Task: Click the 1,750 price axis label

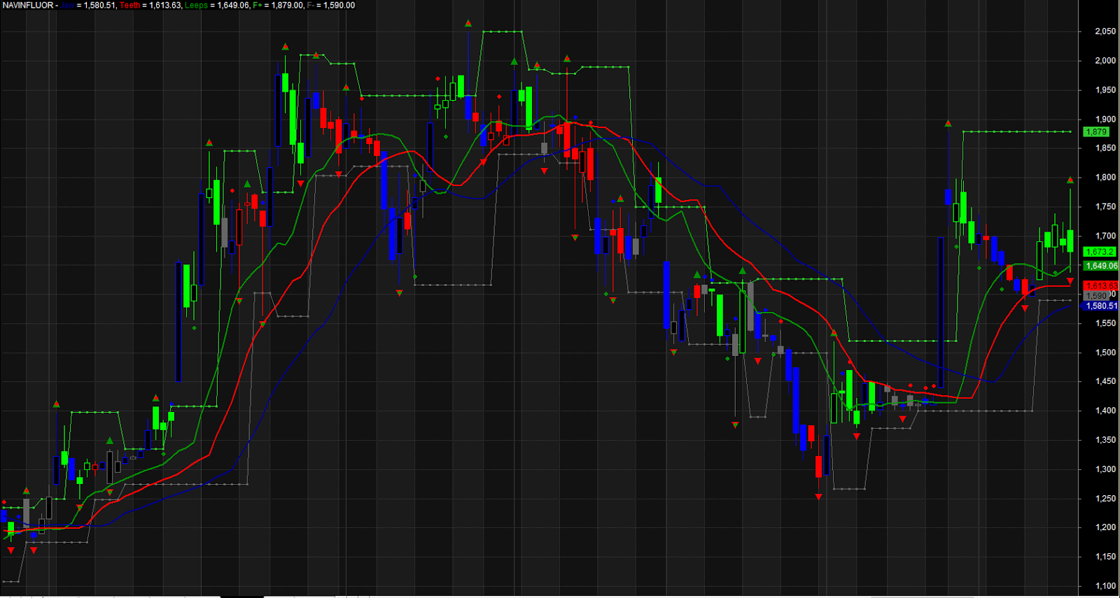Action: pyautogui.click(x=1105, y=207)
